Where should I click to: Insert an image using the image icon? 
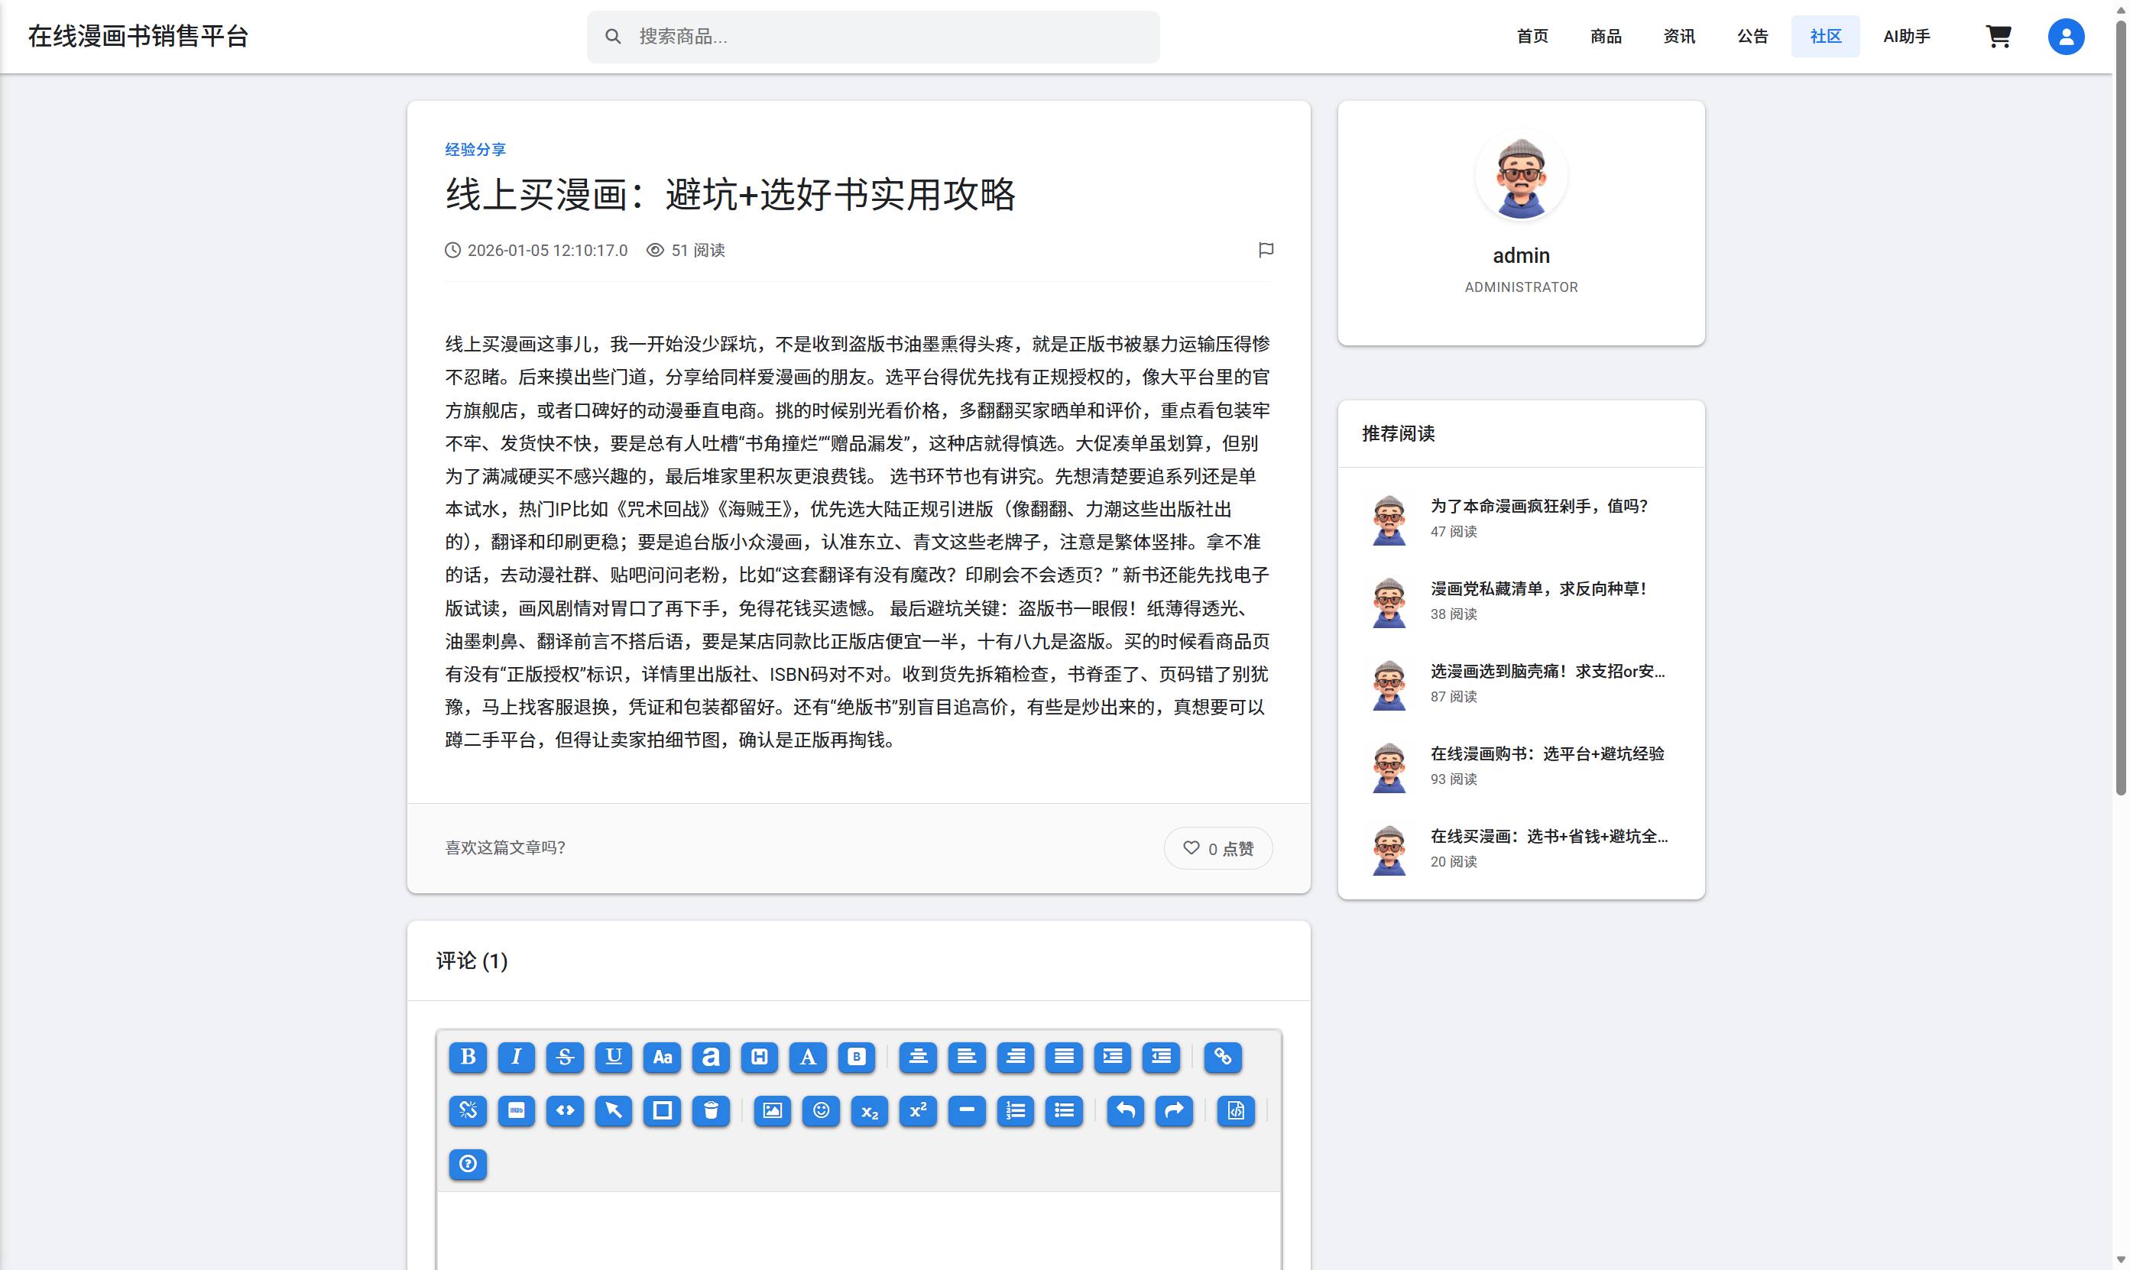771,1111
